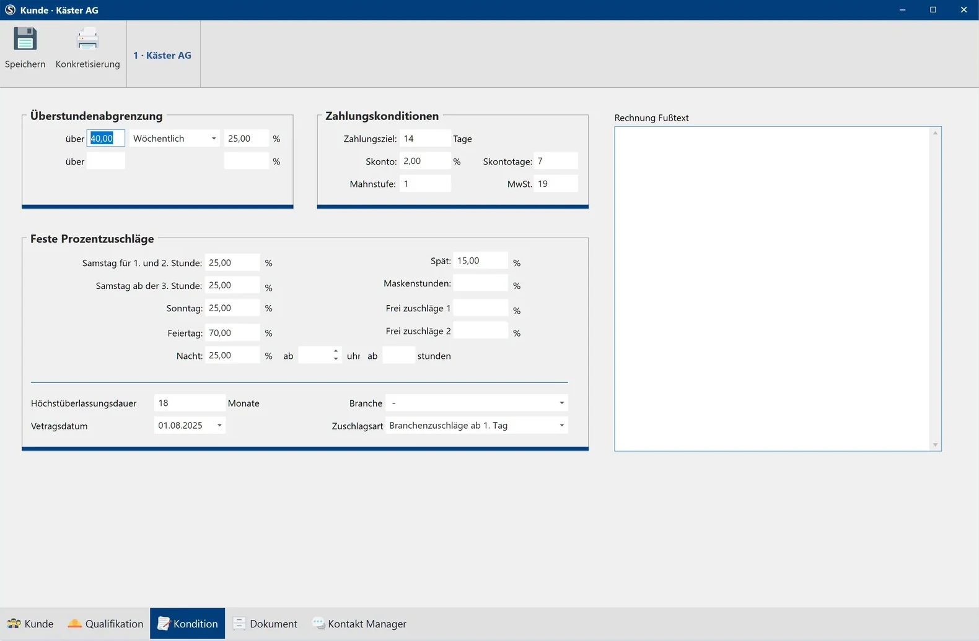Click the Samstag ab der 3. Stunde field
The width and height of the screenshot is (979, 641).
232,285
